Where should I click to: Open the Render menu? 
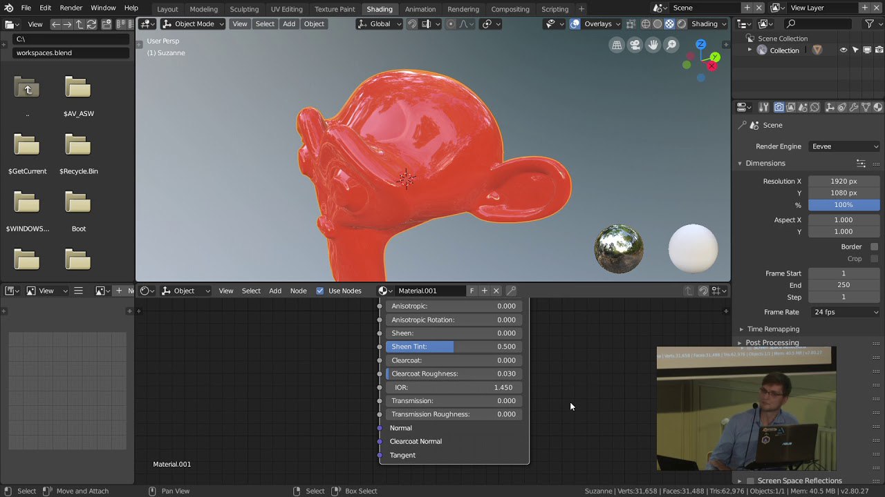(x=71, y=8)
